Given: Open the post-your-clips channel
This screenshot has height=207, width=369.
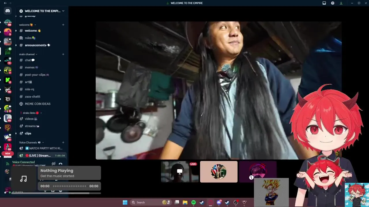Looking at the screenshot, I should (x=42, y=75).
